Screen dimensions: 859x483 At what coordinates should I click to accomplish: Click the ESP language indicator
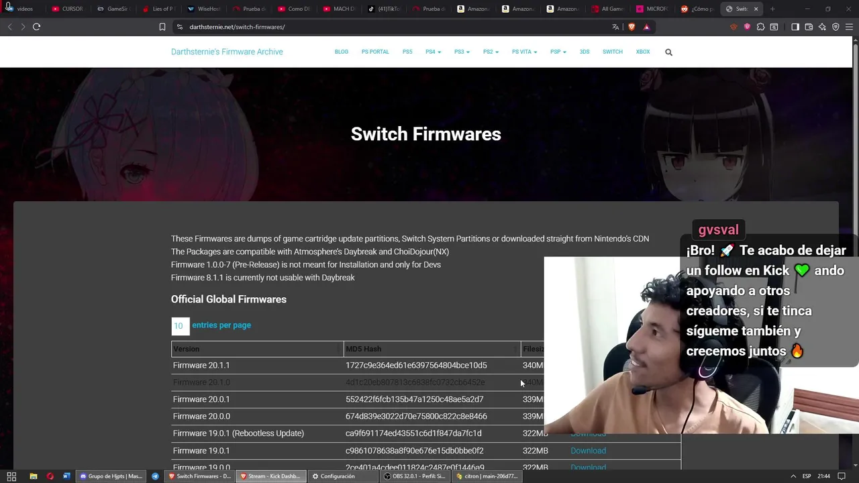click(806, 476)
